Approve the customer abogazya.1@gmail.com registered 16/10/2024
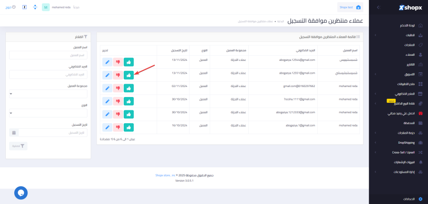This screenshot has height=204, width=428. pos(129,127)
